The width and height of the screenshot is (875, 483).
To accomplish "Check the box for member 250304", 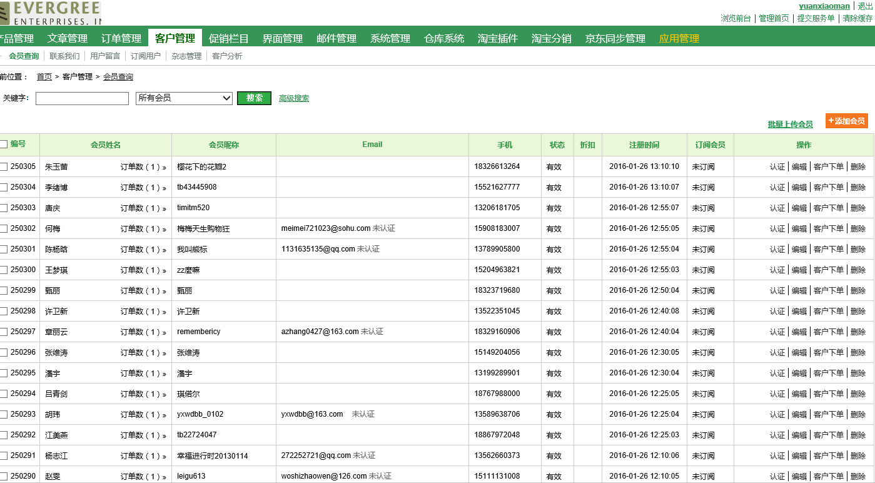I will [3, 188].
